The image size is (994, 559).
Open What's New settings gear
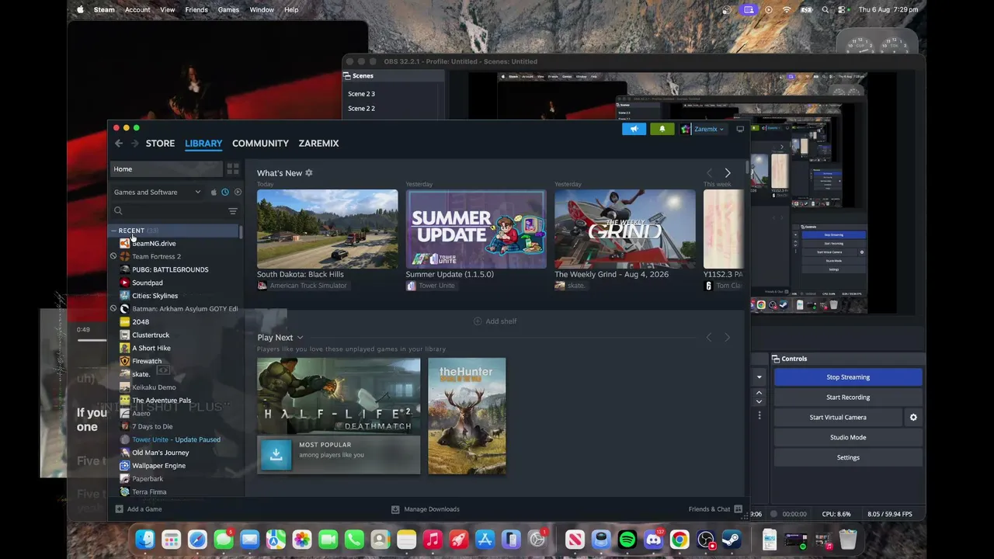(308, 173)
